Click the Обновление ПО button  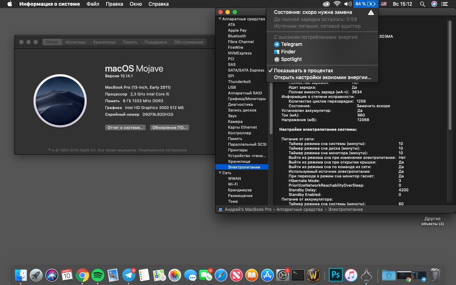(170, 128)
